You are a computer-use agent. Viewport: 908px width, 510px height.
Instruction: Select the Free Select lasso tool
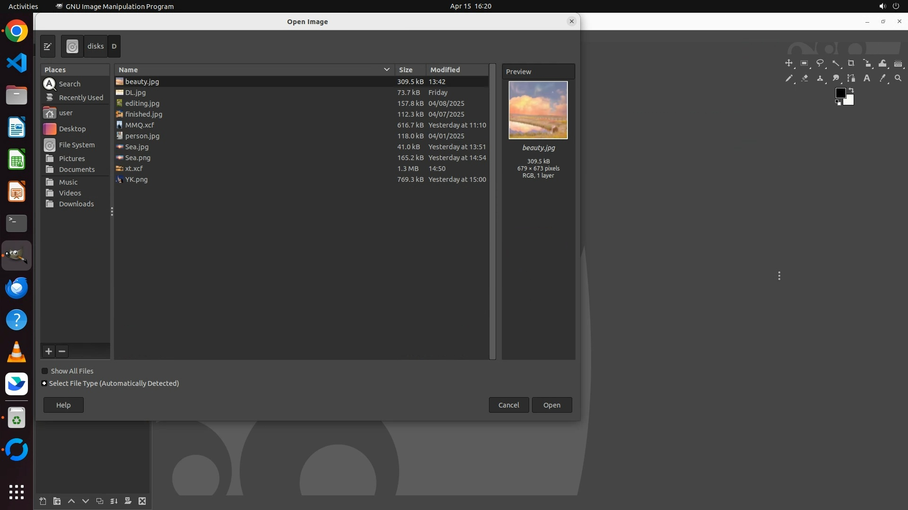coord(820,63)
